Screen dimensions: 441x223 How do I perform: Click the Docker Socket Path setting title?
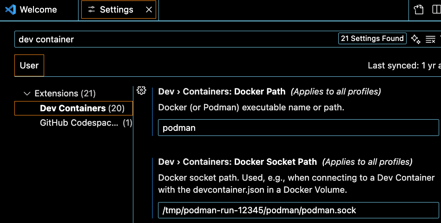237,162
